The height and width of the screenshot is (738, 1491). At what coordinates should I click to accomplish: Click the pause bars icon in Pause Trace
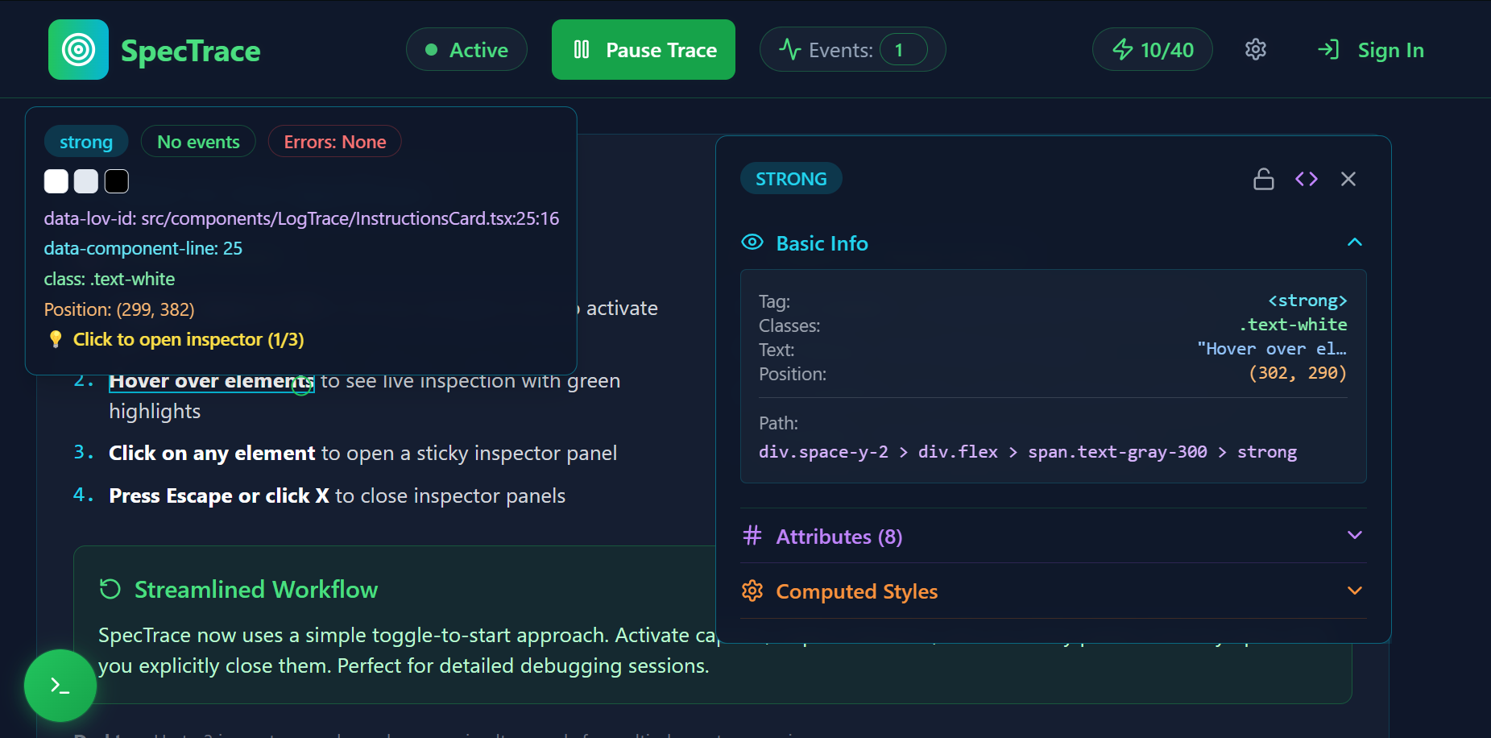[582, 50]
